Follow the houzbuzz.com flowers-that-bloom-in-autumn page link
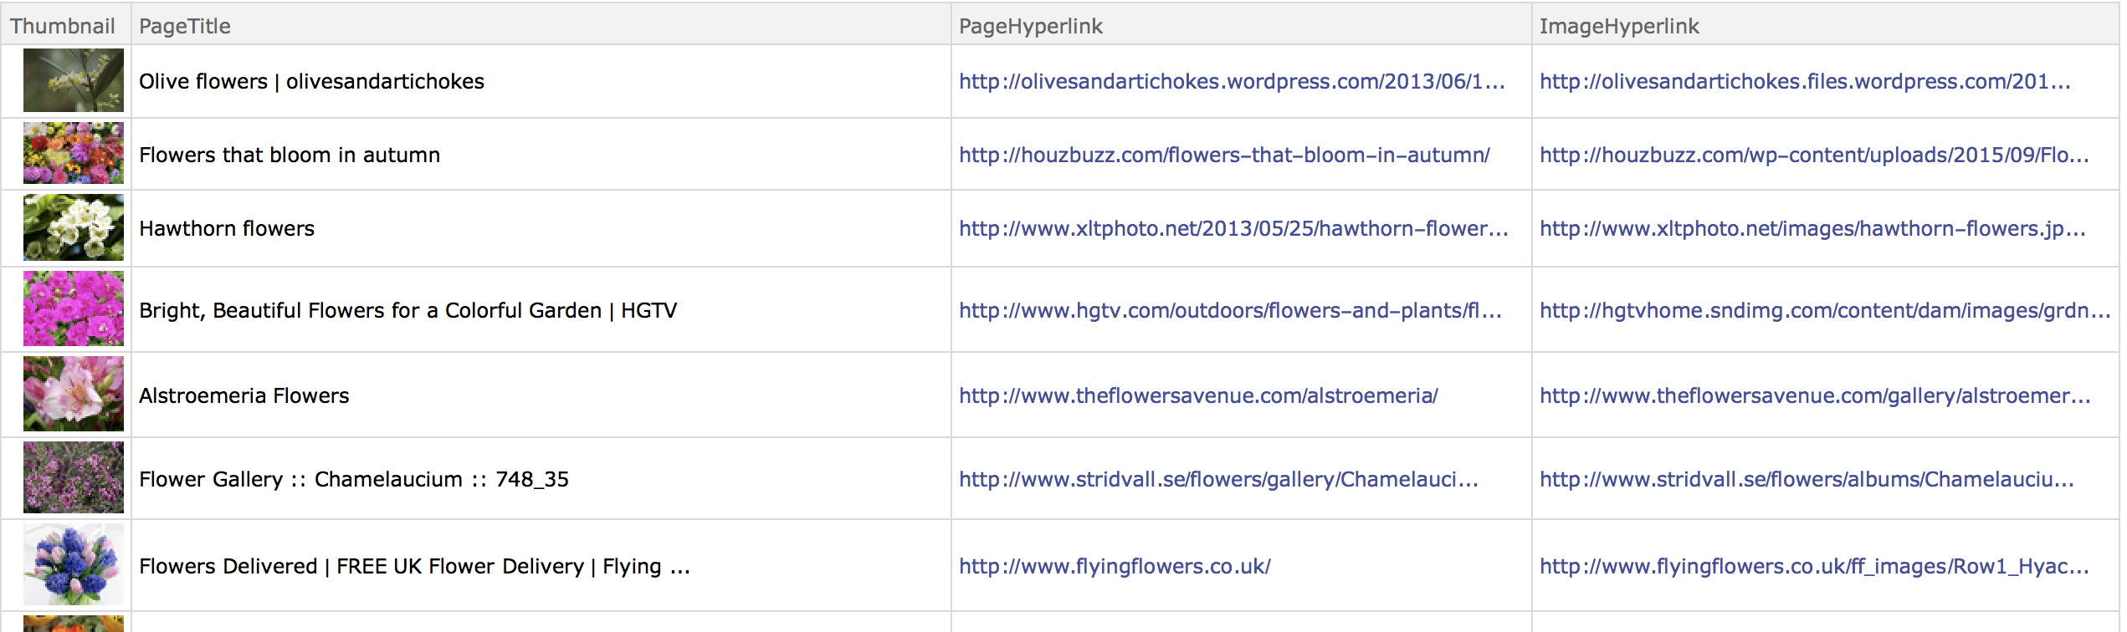2127x632 pixels. pyautogui.click(x=1224, y=155)
